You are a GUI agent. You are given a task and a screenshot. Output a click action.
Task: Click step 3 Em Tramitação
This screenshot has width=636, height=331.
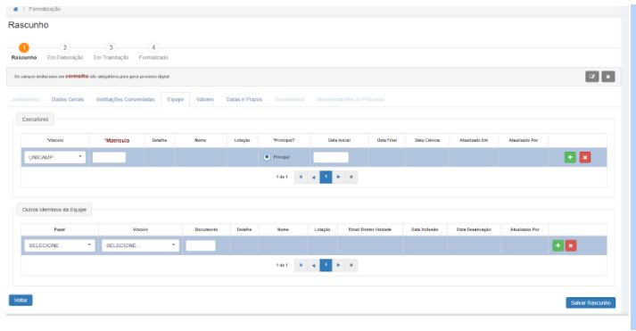[x=112, y=52]
